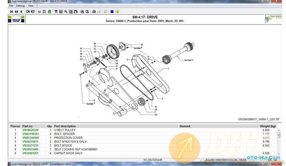Click the Weight (kg) column header

(267, 126)
